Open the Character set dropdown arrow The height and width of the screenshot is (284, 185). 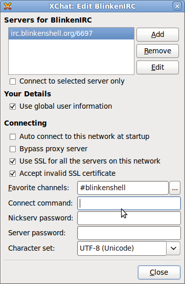click(173, 248)
